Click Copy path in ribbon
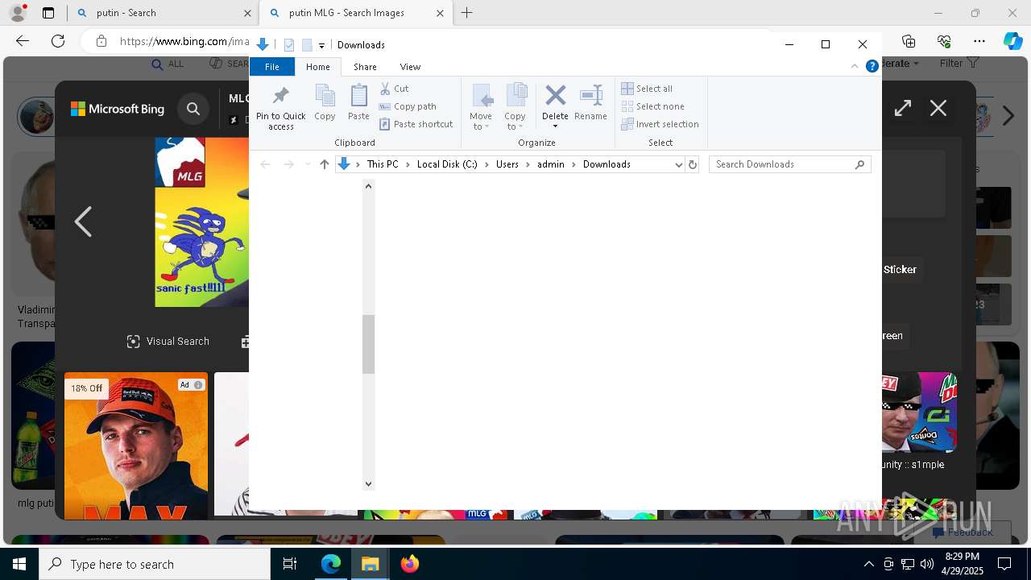This screenshot has width=1031, height=580. 408,106
